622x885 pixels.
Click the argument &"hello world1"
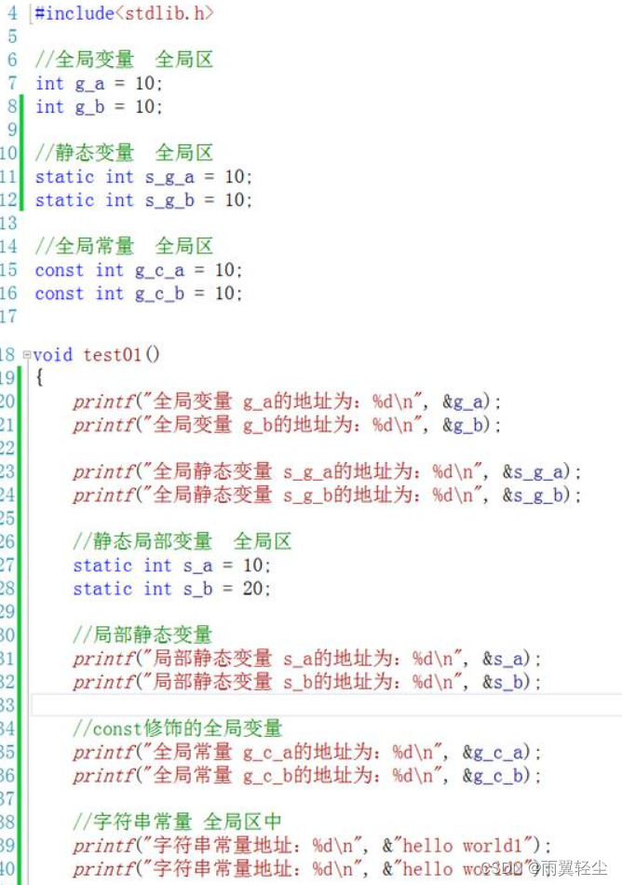[458, 845]
